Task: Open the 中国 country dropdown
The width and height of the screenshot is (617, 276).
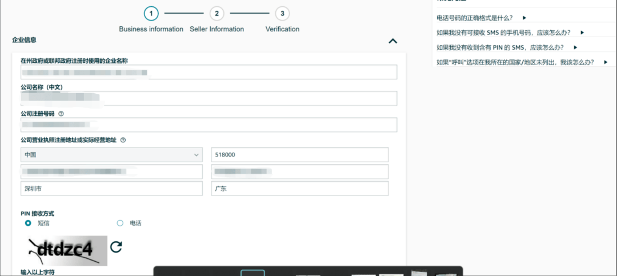Action: pos(111,155)
